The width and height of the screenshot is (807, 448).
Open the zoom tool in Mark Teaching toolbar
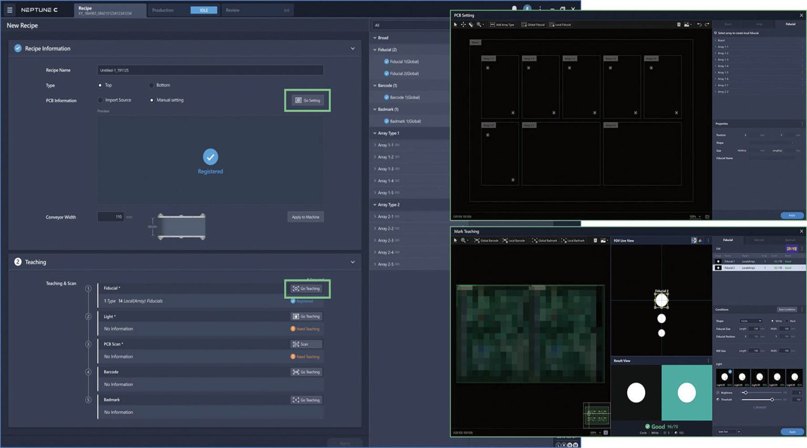[x=464, y=241]
